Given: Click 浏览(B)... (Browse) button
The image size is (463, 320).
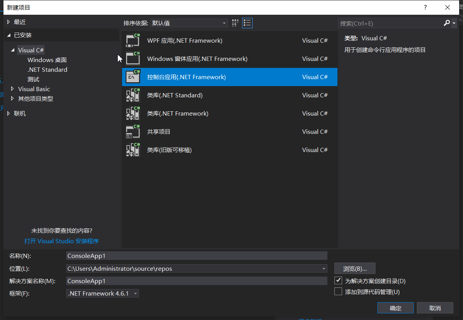Looking at the screenshot, I should tap(355, 268).
